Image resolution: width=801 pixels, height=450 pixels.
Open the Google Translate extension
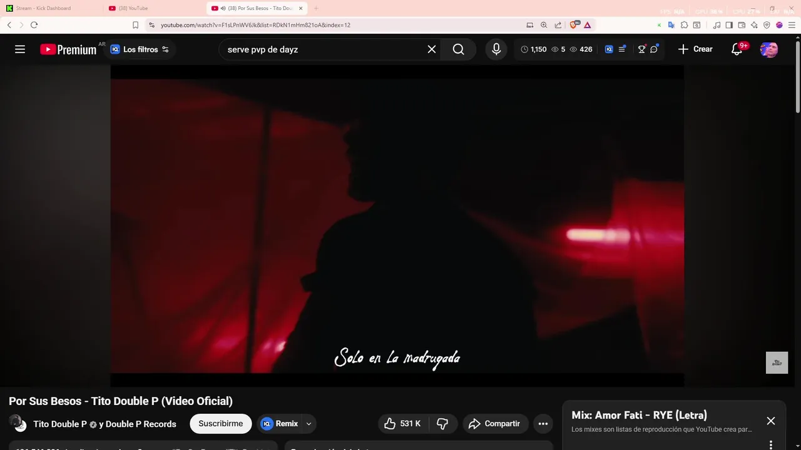(671, 25)
